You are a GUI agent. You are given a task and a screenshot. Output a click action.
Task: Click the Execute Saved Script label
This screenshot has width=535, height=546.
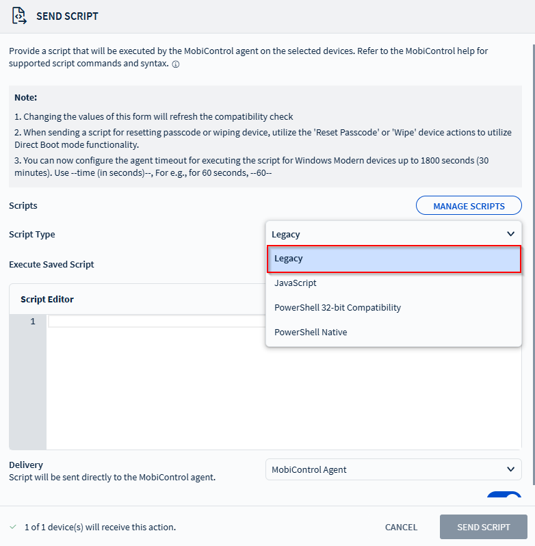pos(51,265)
